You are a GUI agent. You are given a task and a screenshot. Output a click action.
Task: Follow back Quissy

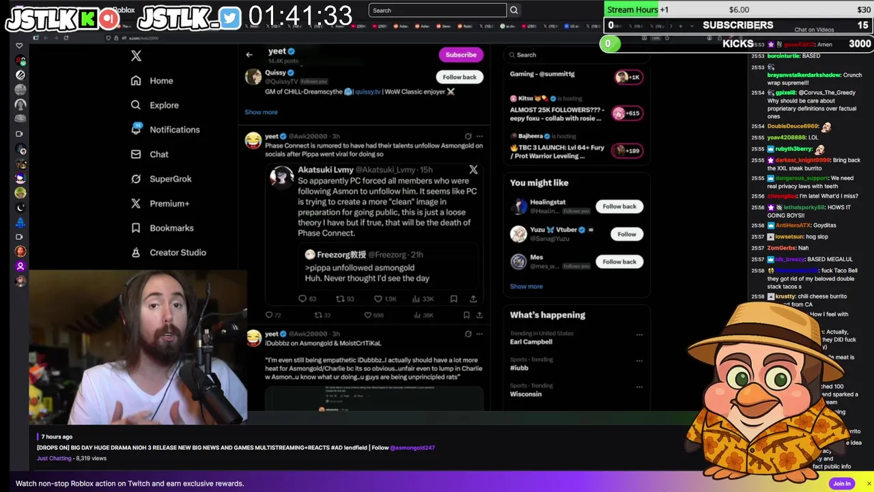[x=460, y=77]
